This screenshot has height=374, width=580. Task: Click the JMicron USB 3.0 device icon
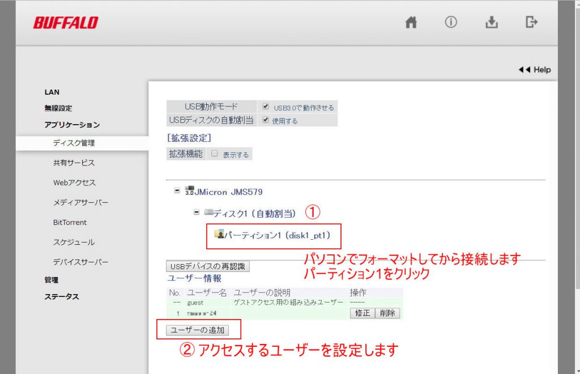click(x=190, y=192)
